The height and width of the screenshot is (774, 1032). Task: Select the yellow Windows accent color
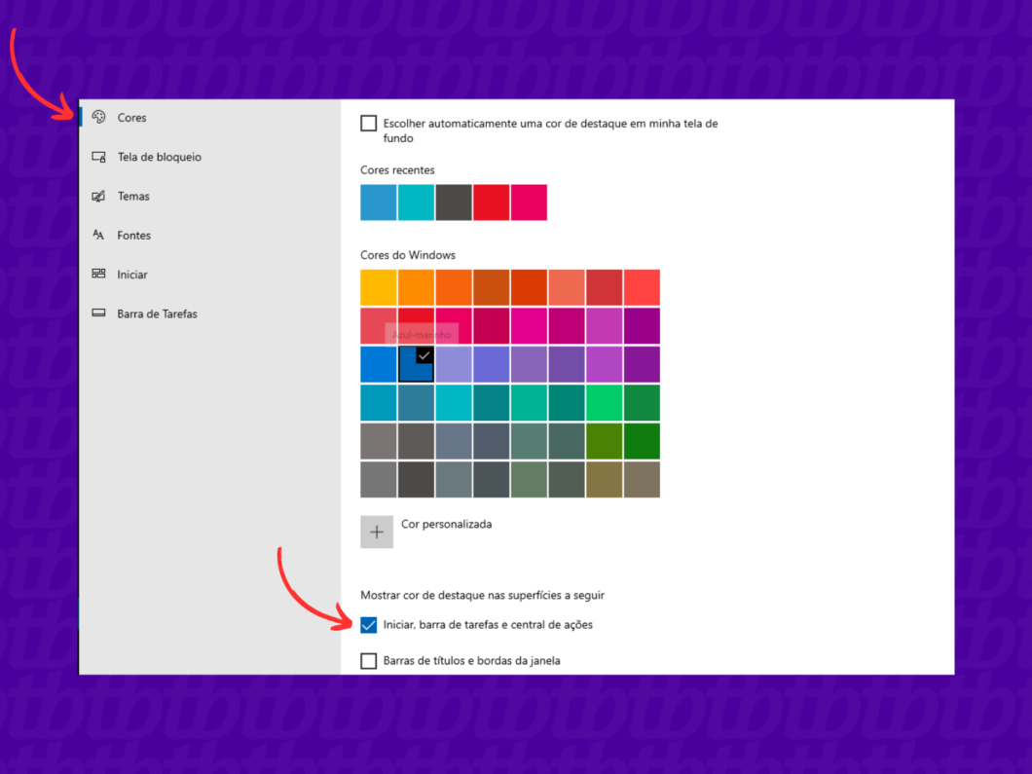pyautogui.click(x=378, y=286)
